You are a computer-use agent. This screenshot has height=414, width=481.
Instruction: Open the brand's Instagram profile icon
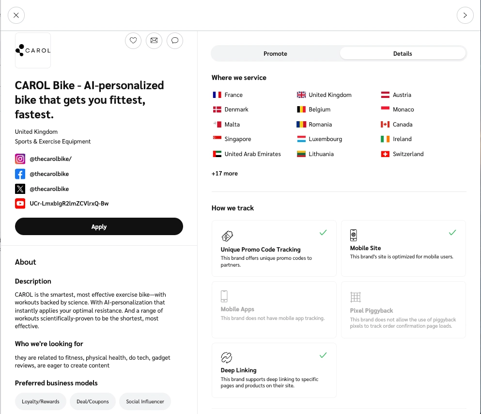tap(20, 159)
